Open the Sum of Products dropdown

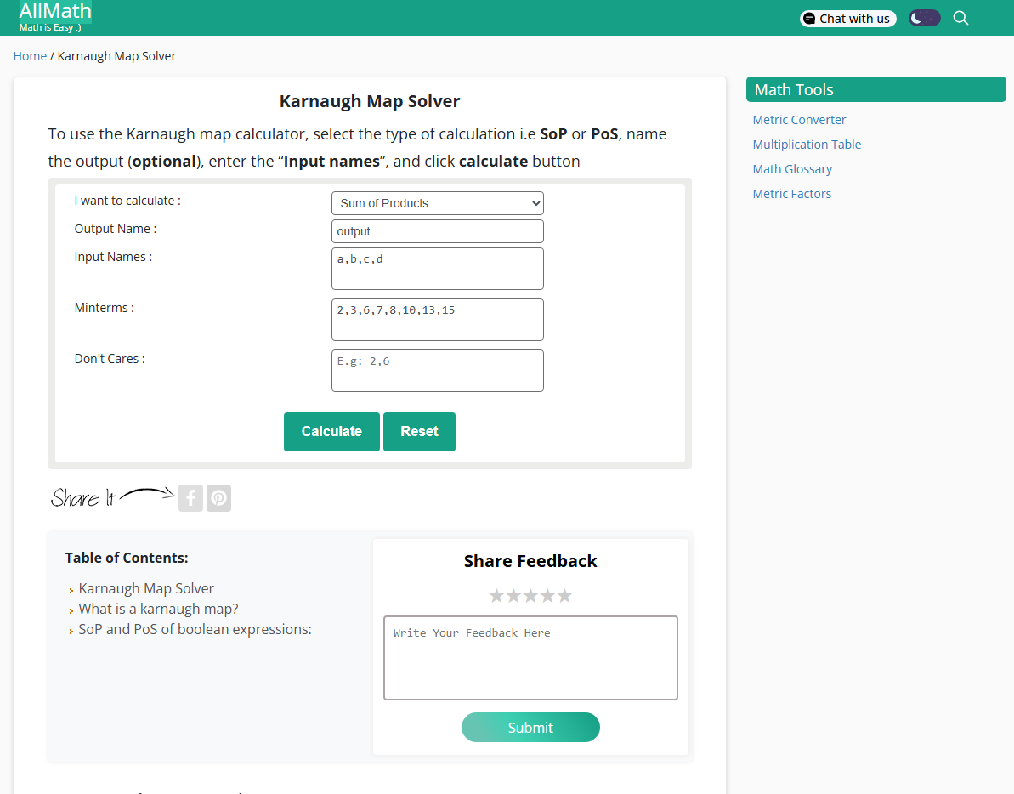point(437,203)
